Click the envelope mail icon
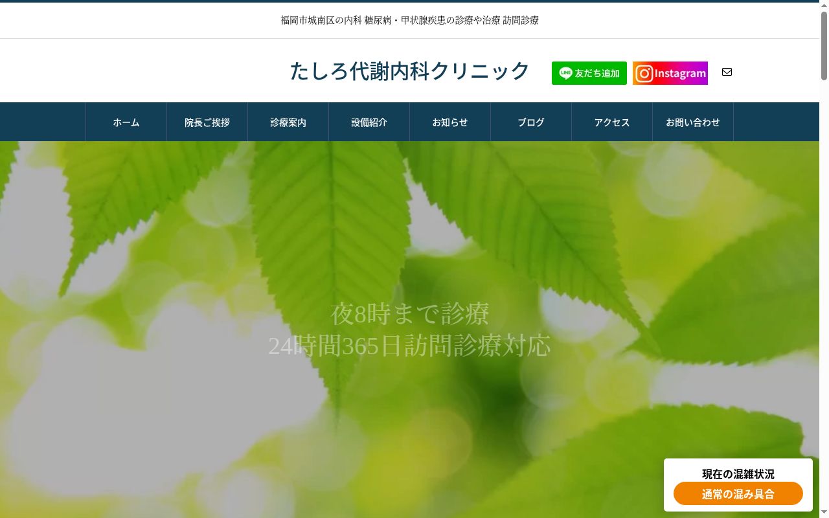 [727, 72]
